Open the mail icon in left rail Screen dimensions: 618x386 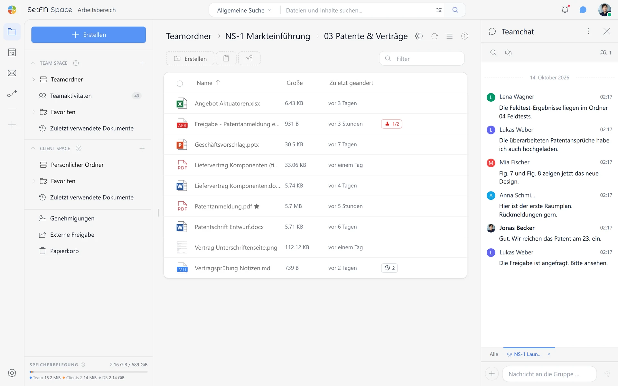tap(12, 73)
